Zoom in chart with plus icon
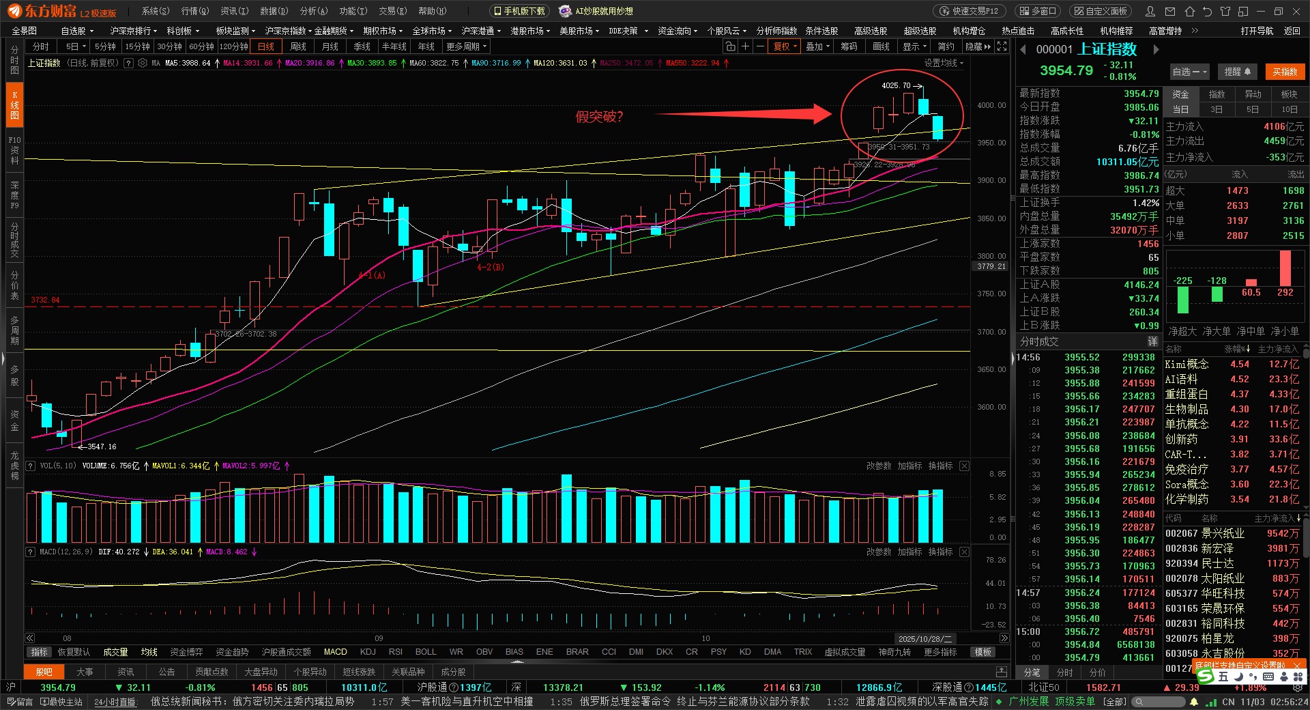The width and height of the screenshot is (1310, 710). pyautogui.click(x=745, y=46)
